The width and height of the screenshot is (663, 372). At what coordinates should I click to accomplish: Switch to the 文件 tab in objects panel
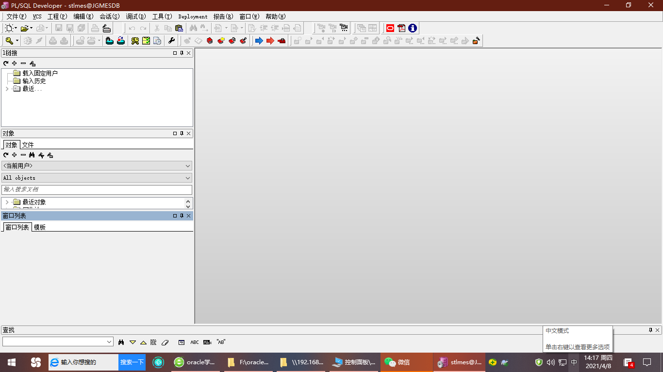click(x=28, y=145)
